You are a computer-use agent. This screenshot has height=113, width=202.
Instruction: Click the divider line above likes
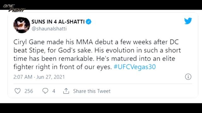point(103,84)
